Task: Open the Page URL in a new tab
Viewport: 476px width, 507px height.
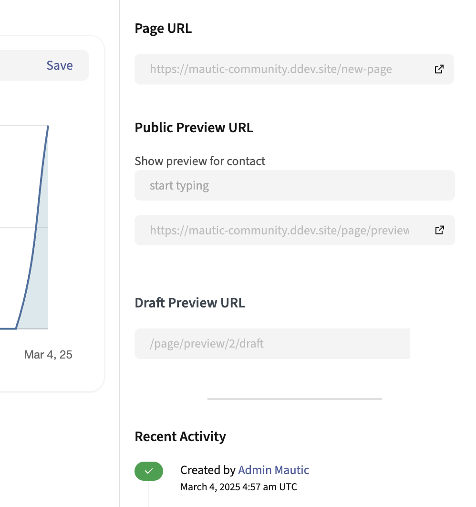Action: [x=439, y=69]
